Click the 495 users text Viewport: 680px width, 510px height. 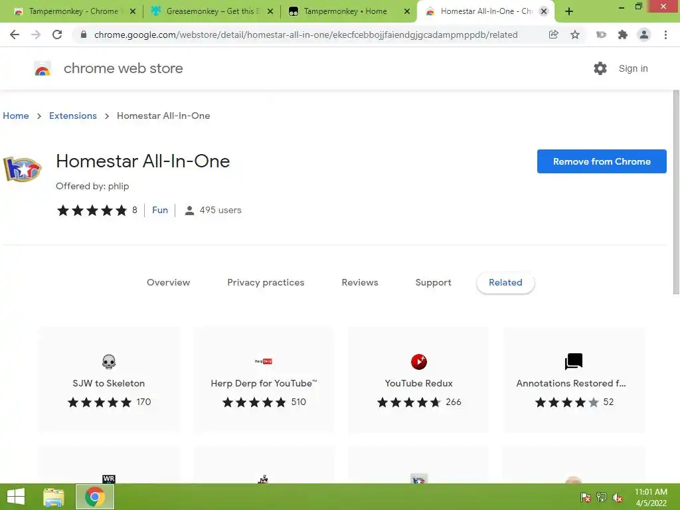pyautogui.click(x=220, y=210)
